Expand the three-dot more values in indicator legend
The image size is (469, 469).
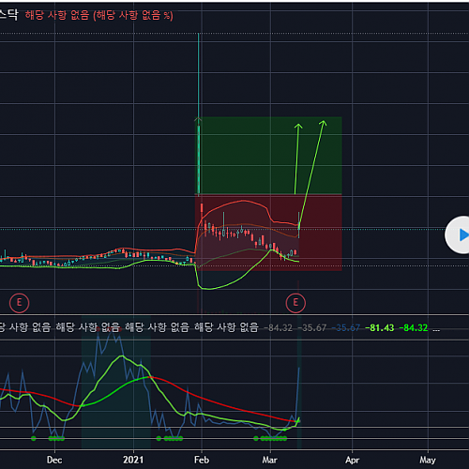(436, 328)
